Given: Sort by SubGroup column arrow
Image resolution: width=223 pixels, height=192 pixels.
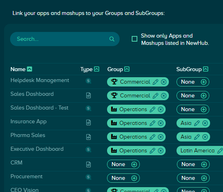Looking at the screenshot, I should pyautogui.click(x=206, y=69).
